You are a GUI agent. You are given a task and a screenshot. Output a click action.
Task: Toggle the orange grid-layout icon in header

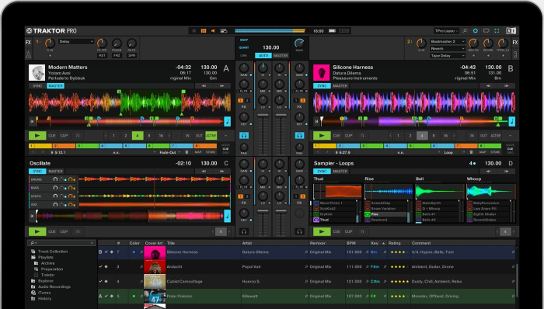pos(204,31)
